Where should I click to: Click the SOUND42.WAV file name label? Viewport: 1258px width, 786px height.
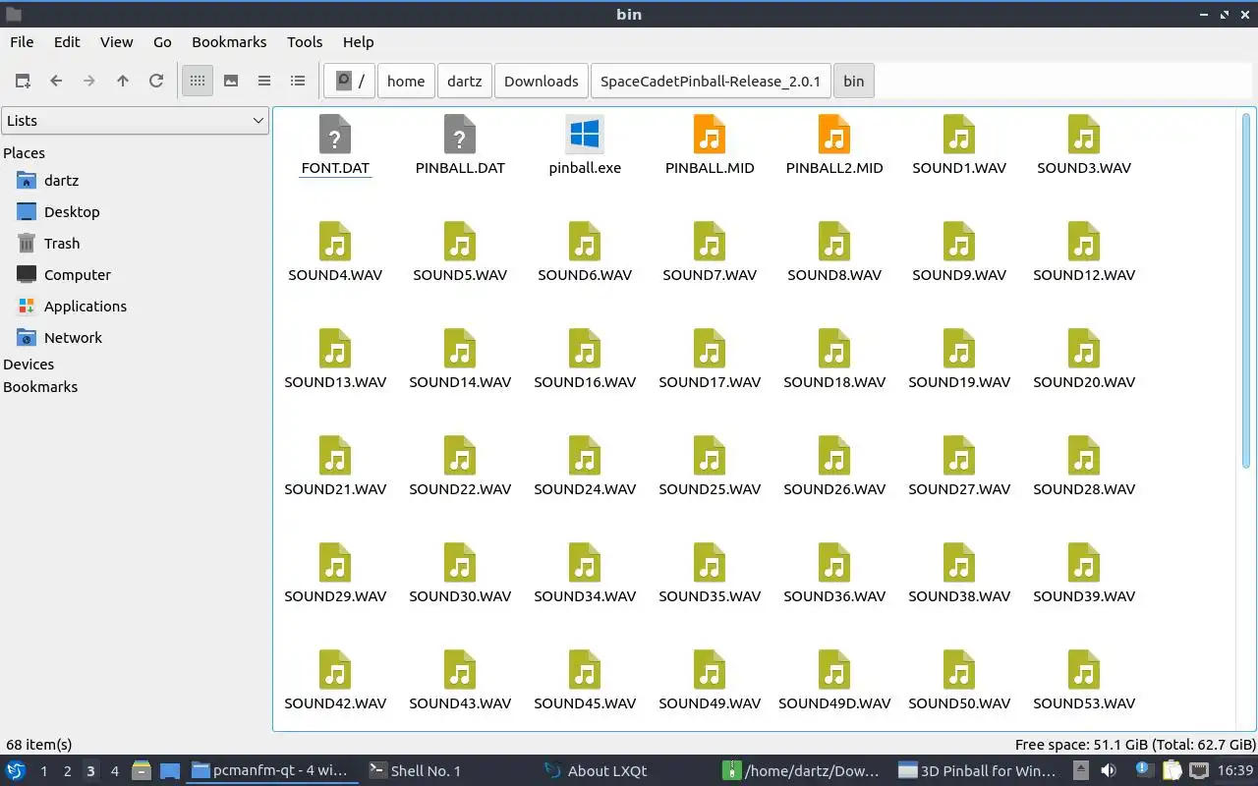(x=335, y=703)
